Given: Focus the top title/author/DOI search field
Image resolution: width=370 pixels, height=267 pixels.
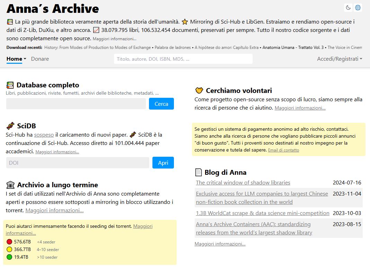Looking at the screenshot, I should (x=183, y=59).
